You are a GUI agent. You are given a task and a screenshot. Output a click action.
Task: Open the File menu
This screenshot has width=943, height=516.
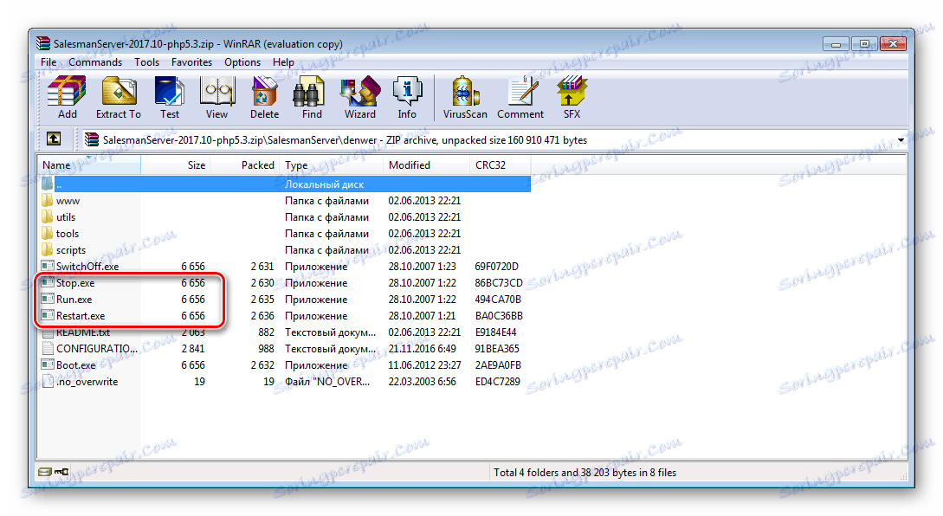coord(48,62)
